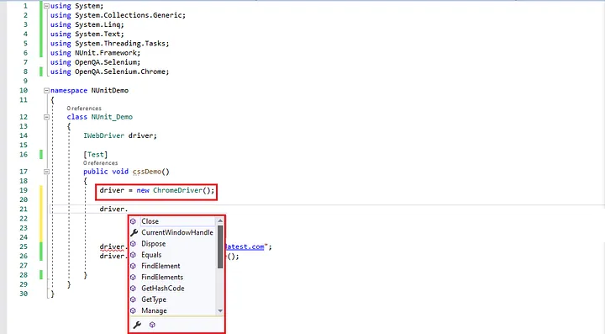Click the IWebDriver type name
This screenshot has width=605, height=334.
(104, 135)
